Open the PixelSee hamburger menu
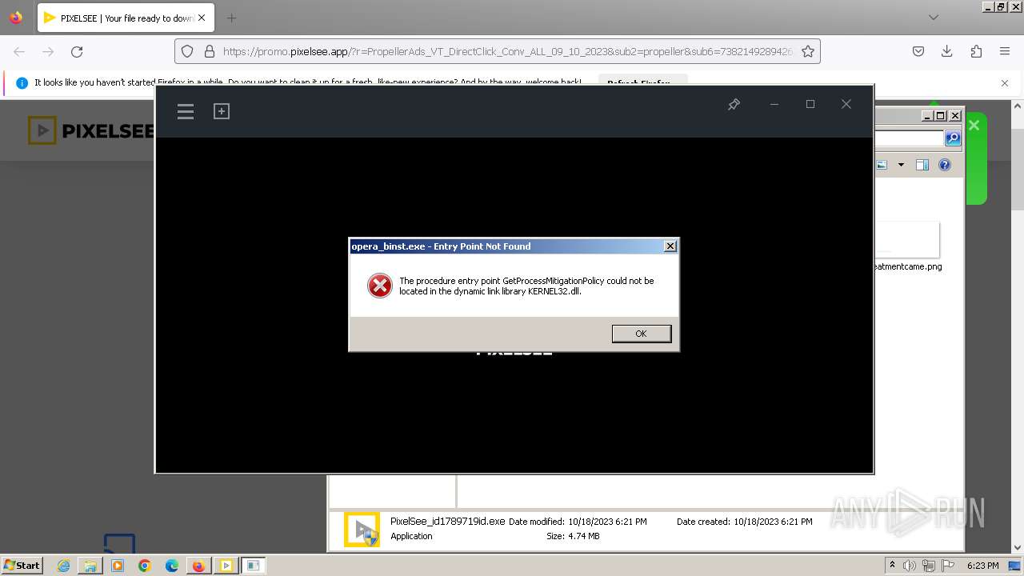 (186, 111)
